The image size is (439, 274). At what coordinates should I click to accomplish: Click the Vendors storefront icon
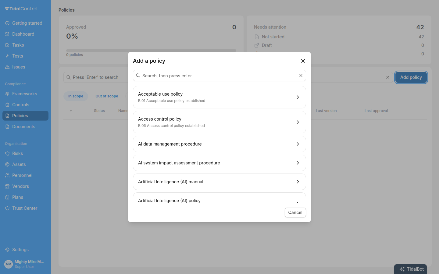coord(7,186)
